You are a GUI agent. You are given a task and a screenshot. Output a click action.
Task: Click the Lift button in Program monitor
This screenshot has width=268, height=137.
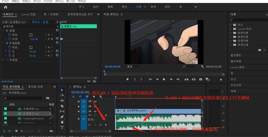click(186, 79)
